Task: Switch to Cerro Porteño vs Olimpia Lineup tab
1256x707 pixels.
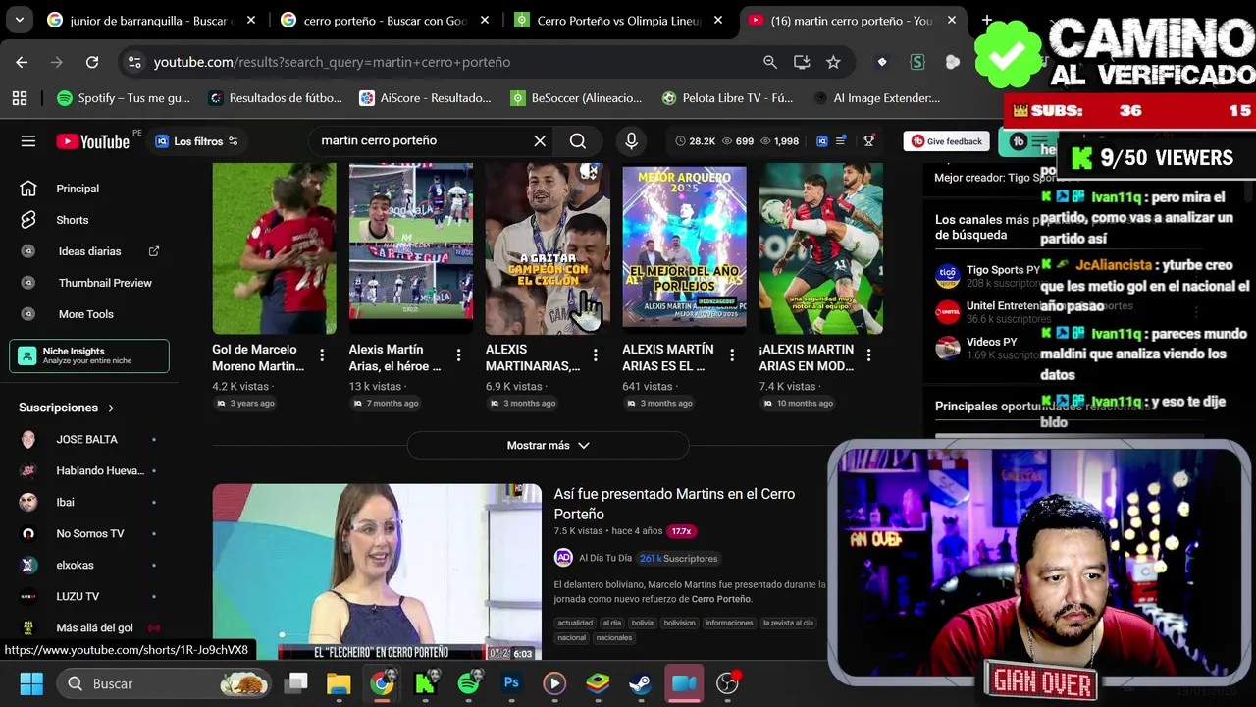Action: (x=618, y=21)
